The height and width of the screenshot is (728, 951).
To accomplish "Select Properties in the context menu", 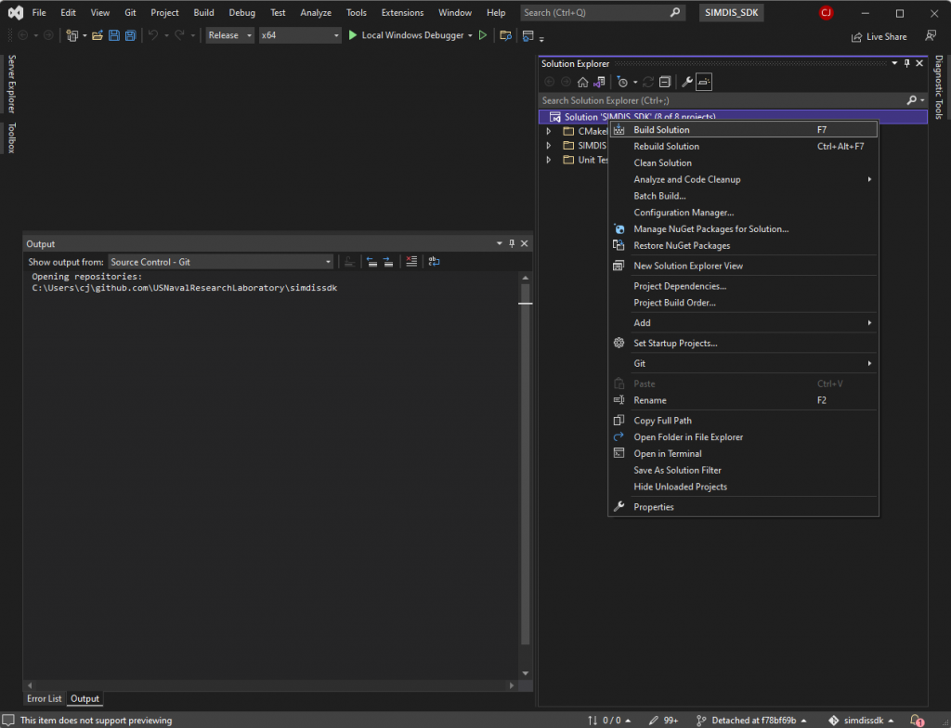I will click(x=744, y=507).
